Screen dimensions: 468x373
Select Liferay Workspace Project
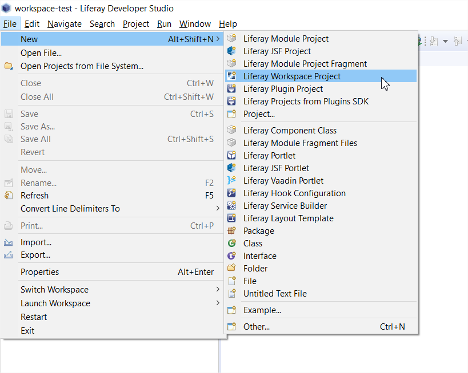(x=291, y=76)
